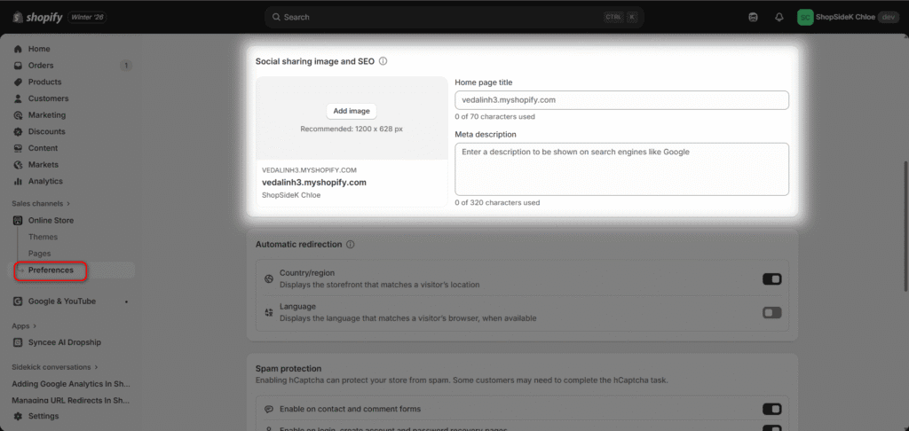
Task: Open the notifications bell
Action: pyautogui.click(x=779, y=18)
